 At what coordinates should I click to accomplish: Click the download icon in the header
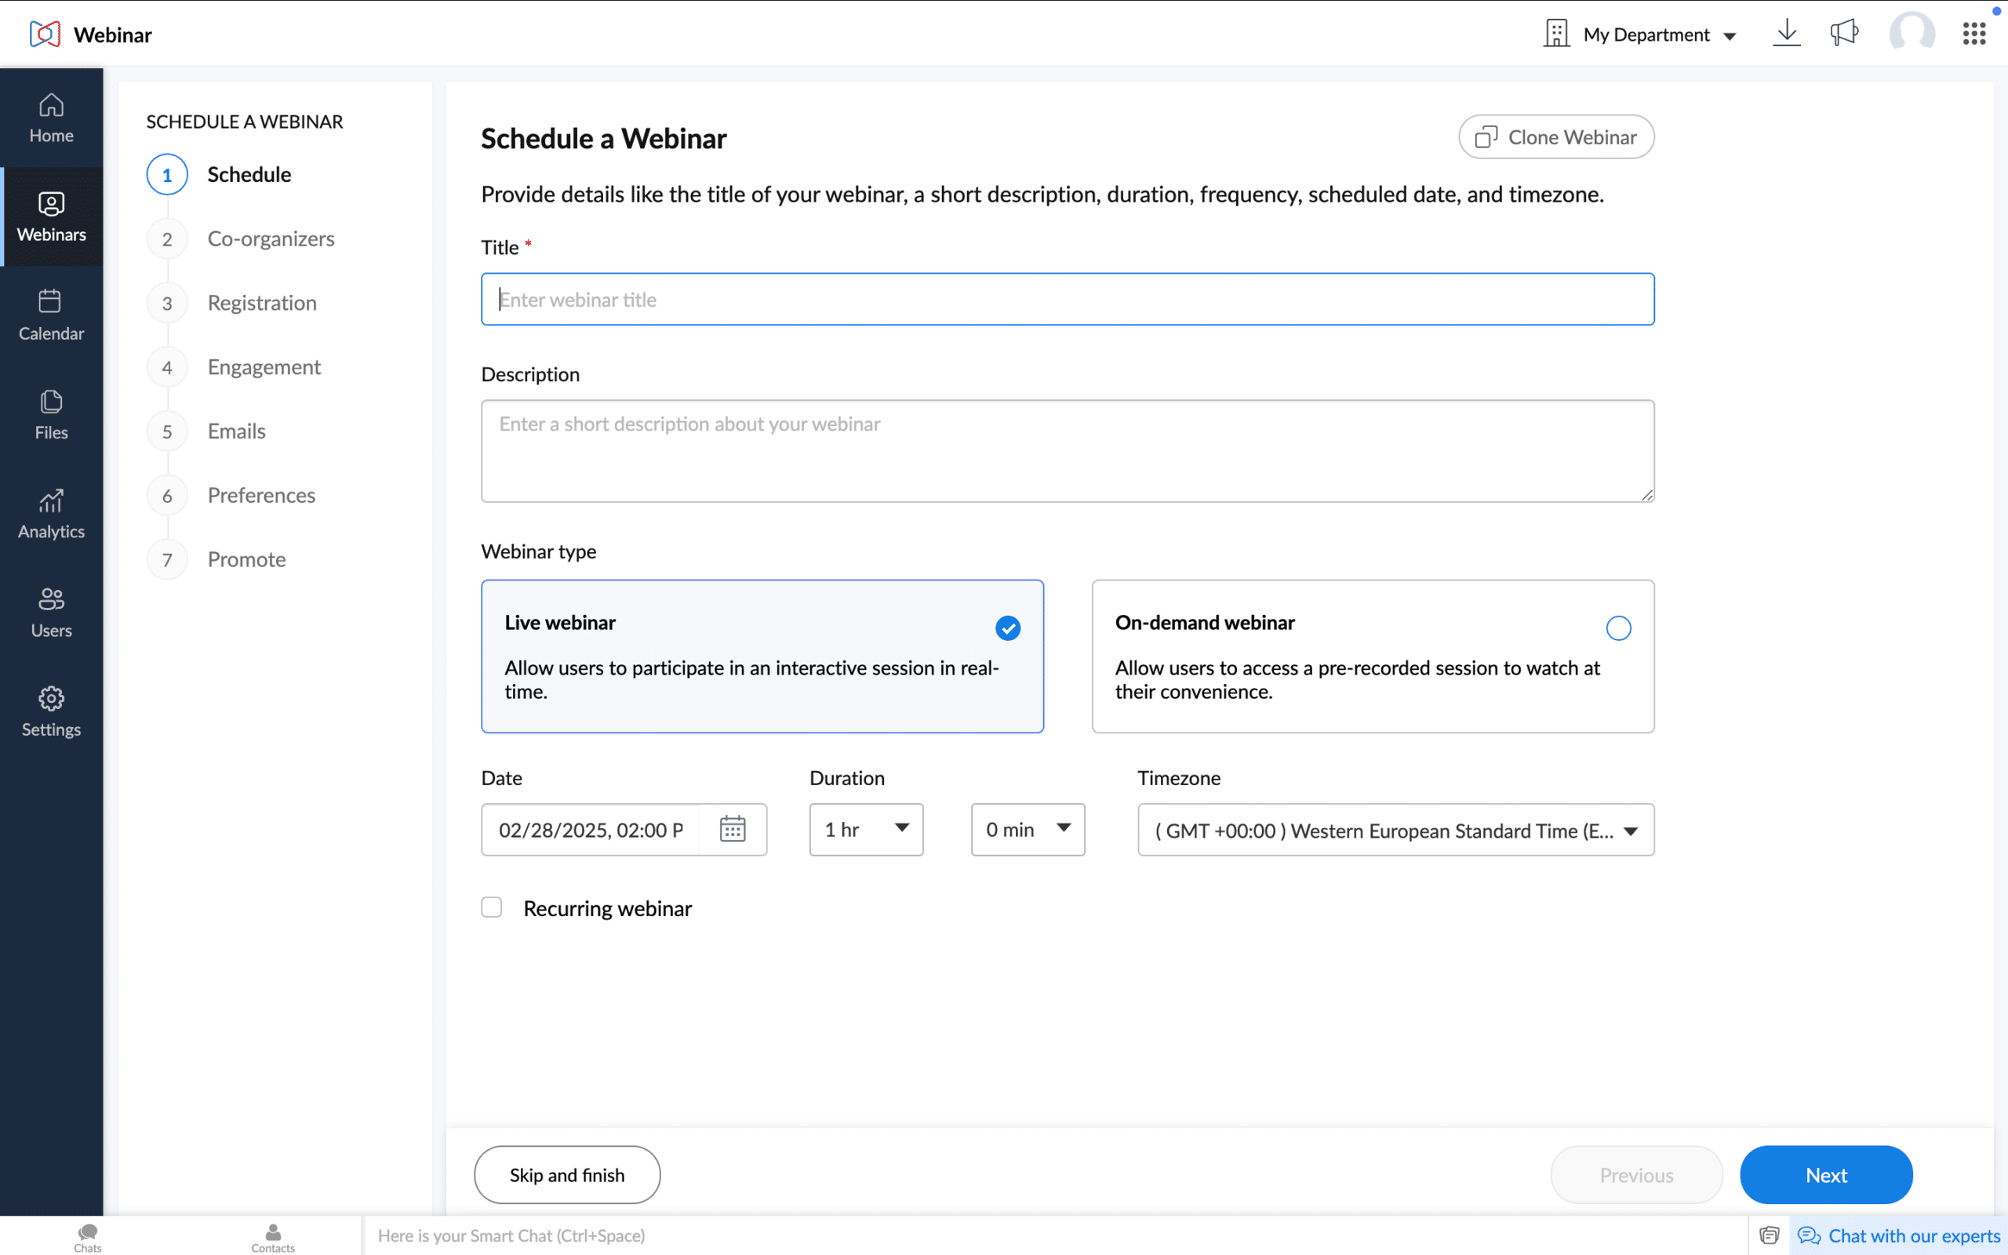point(1785,33)
